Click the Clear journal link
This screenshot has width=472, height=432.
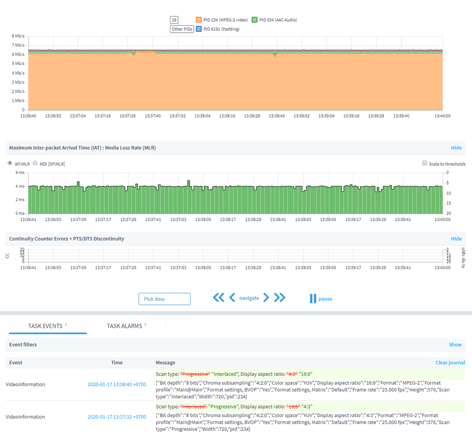450,362
